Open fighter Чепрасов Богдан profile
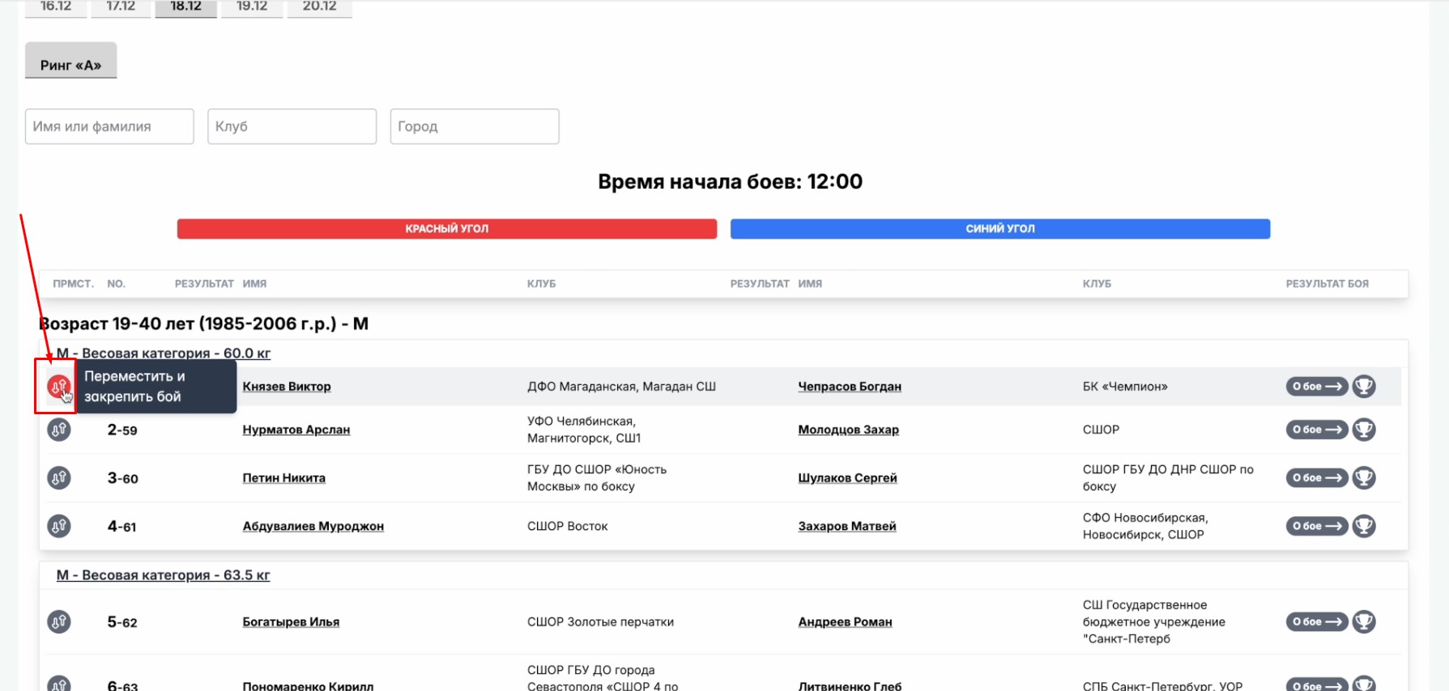Viewport: 1449px width, 691px height. click(850, 387)
